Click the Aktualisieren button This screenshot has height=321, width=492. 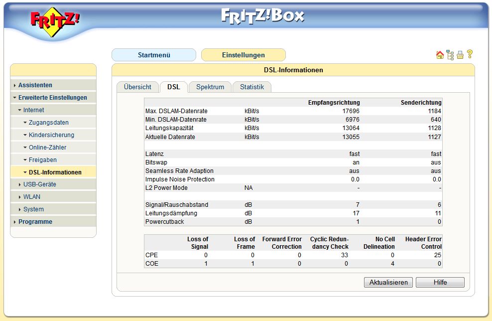(388, 282)
